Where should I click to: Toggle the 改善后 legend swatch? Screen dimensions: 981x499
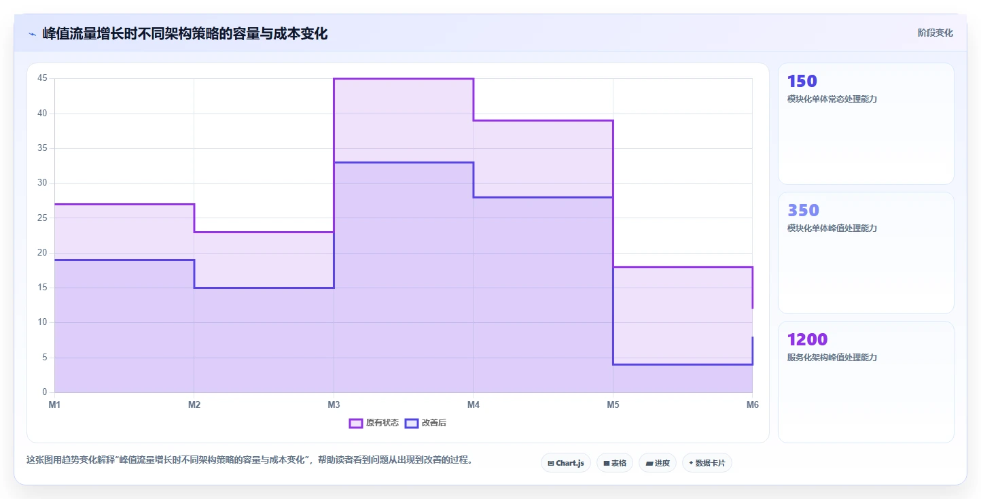coord(412,423)
